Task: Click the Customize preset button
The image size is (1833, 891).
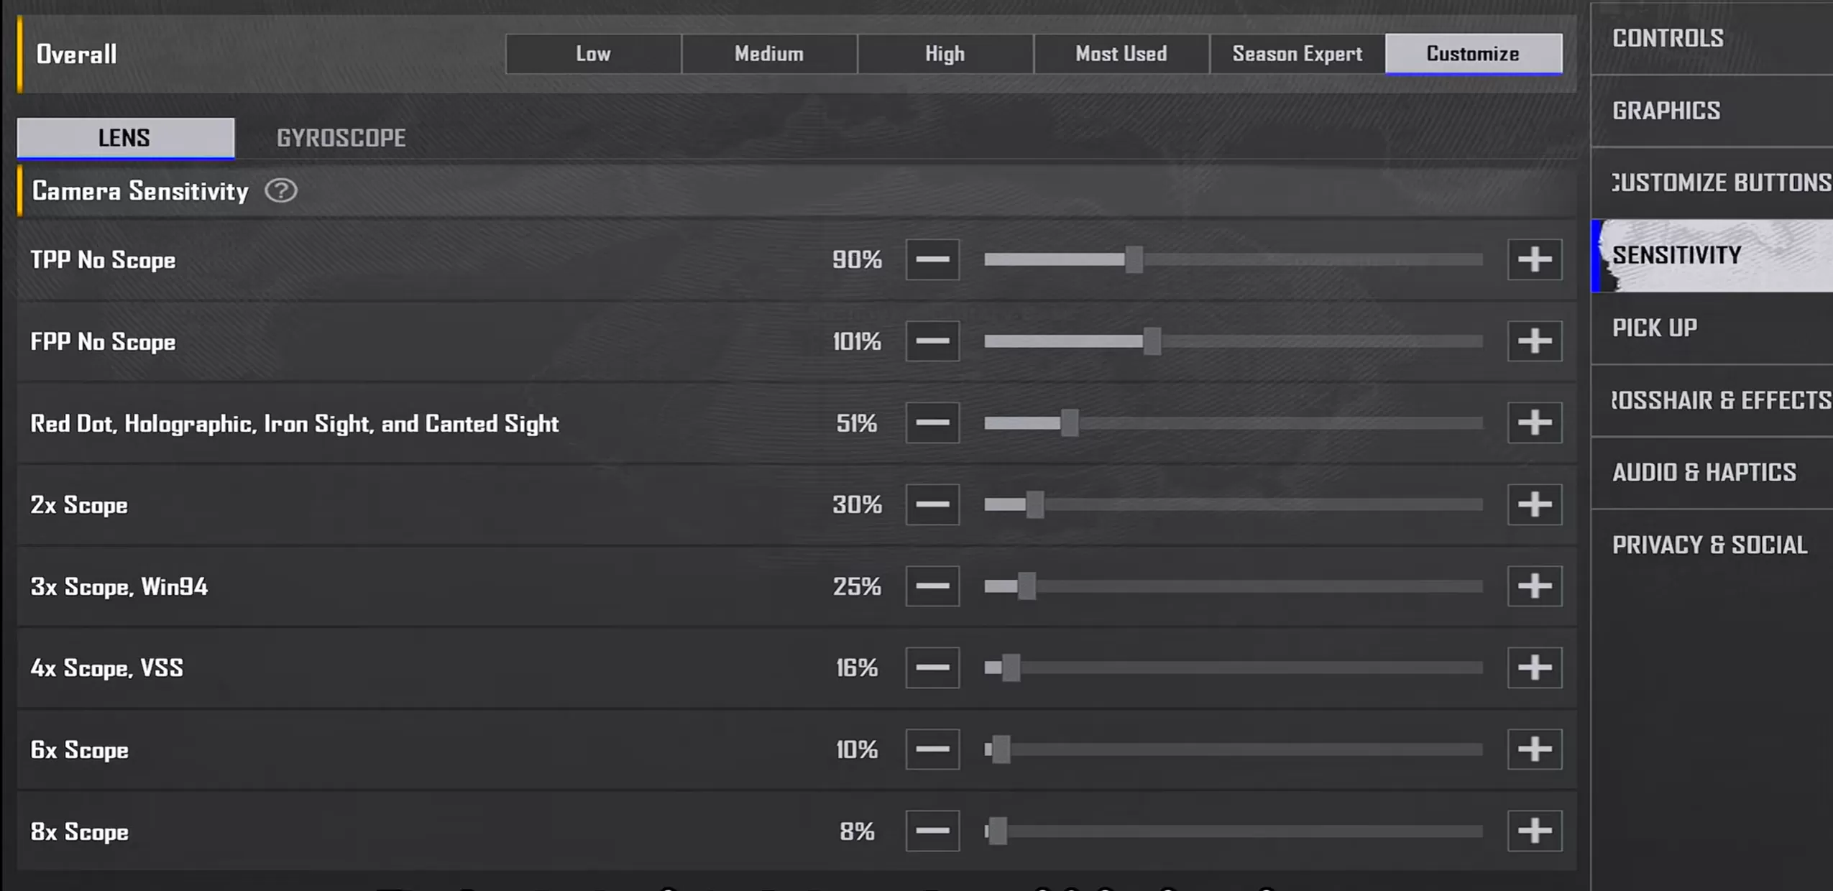Action: pyautogui.click(x=1474, y=54)
